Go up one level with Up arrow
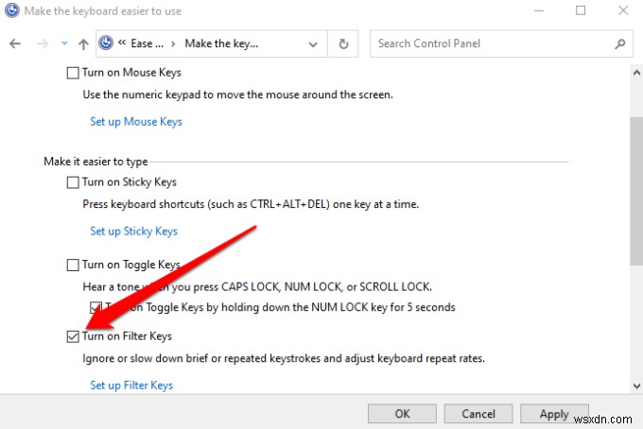Image resolution: width=643 pixels, height=429 pixels. coord(83,43)
